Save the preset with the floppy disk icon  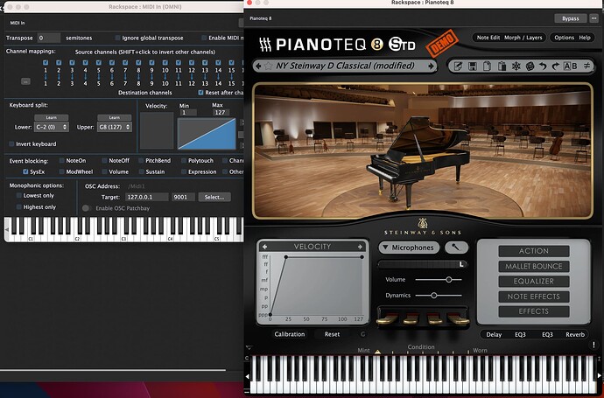(473, 66)
